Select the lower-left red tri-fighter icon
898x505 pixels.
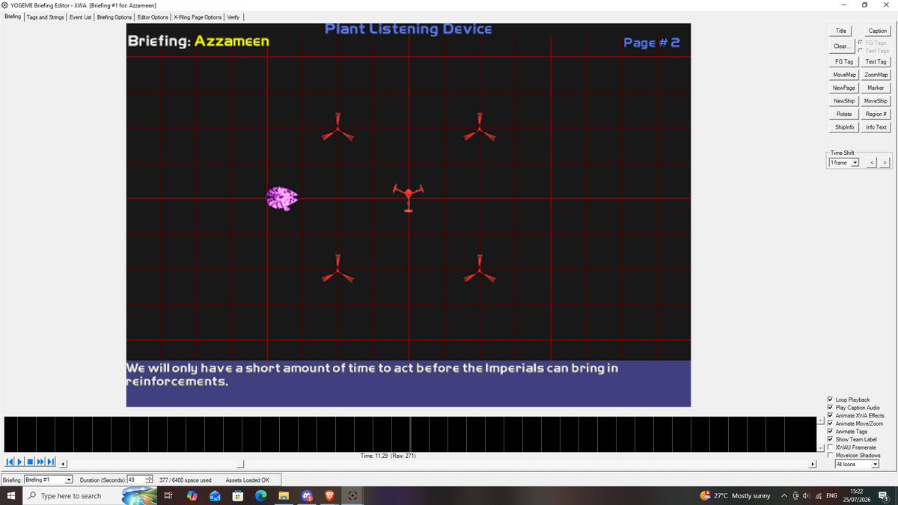(x=337, y=269)
